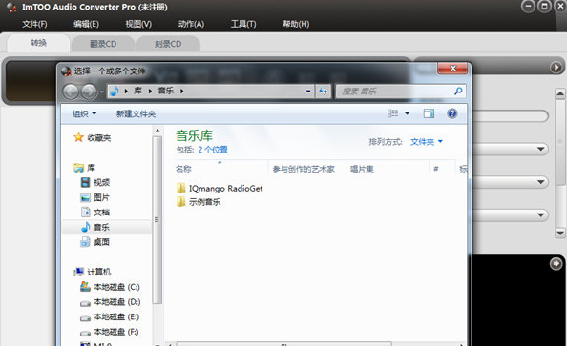
Task: Click the ImTOO app icon in title bar
Action: pos(11,8)
